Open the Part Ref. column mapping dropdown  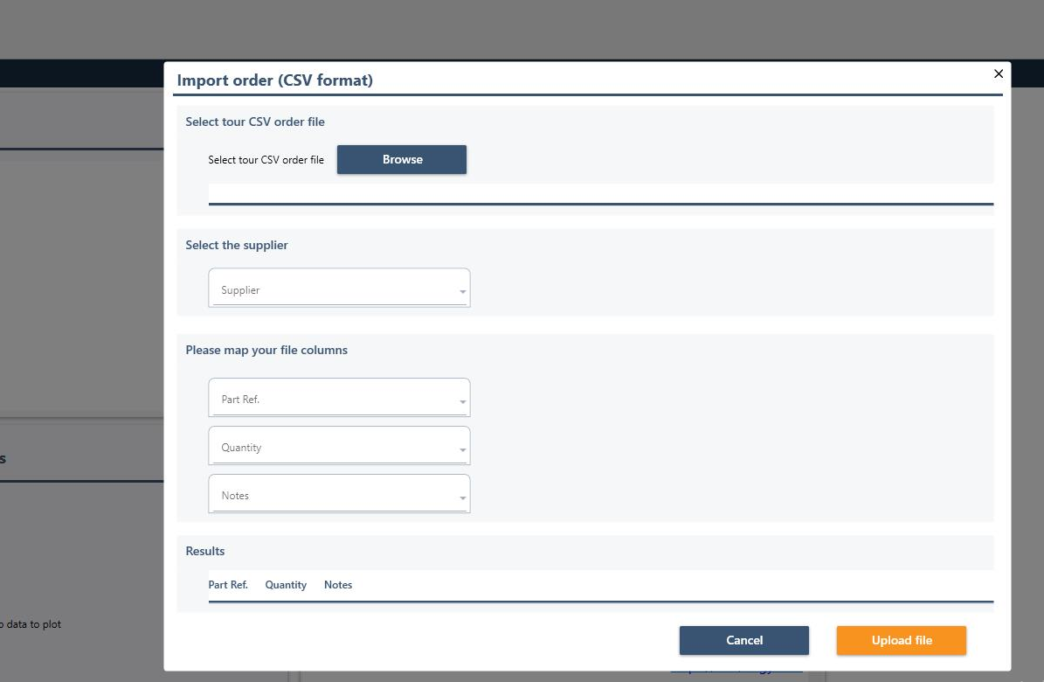[x=339, y=399]
